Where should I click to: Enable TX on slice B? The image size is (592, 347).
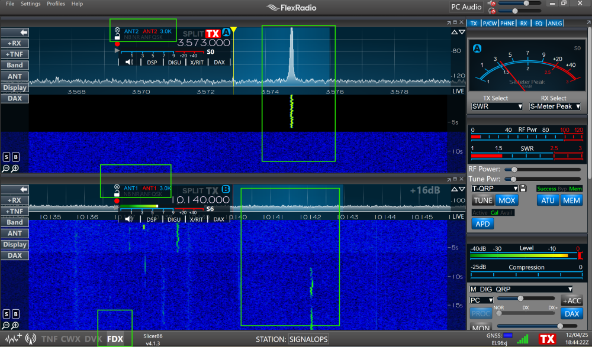tap(212, 190)
